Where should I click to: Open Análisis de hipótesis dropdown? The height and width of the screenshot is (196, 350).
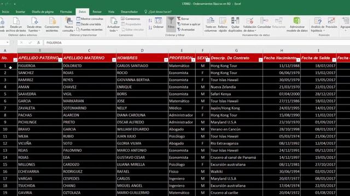(317, 24)
